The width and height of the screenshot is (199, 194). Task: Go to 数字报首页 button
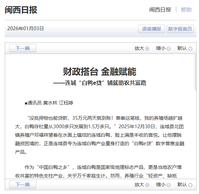180,29
